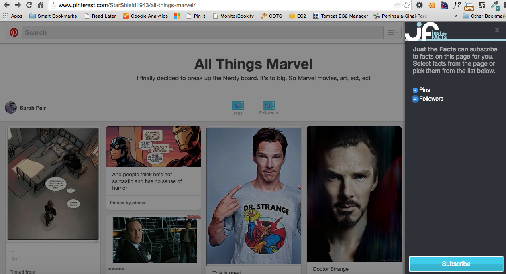506x274 pixels.
Task: Click the Pin It bookmarklet
Action: tap(196, 16)
